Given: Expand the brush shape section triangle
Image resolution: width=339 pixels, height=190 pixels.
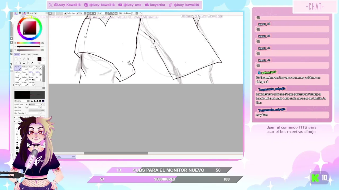Looking at the screenshot, I should [x=15, y=117].
